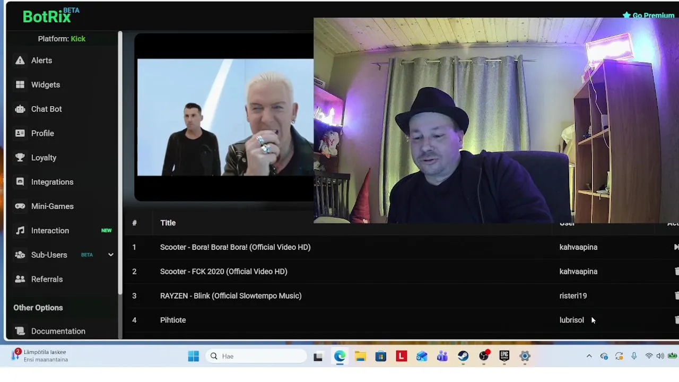Delete Pihtiote from the queue
679x382 pixels.
coord(676,320)
